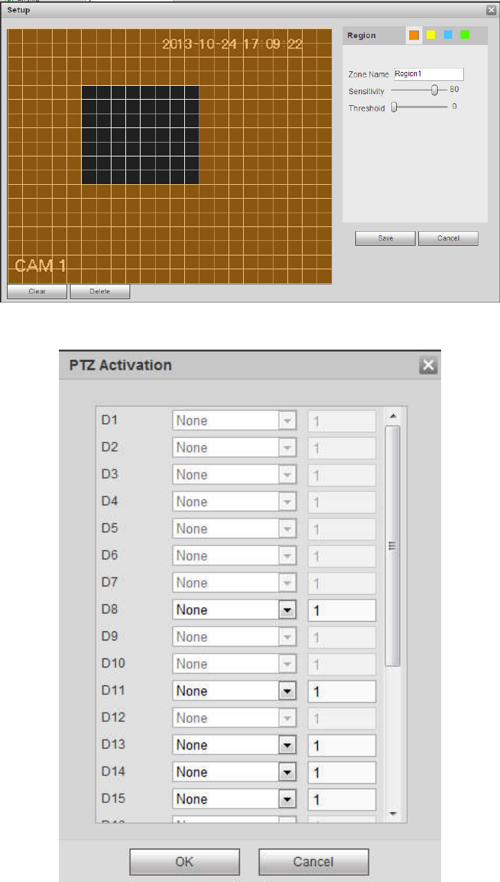The width and height of the screenshot is (500, 882).
Task: Click the D8 channel label
Action: (x=111, y=609)
